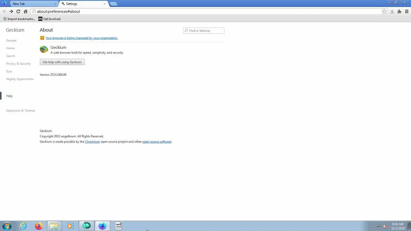Click the version 25.0.1364.84 text

[53, 75]
